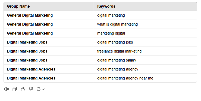The height and width of the screenshot is (101, 201).
Task: Give a thumbs up to the response
Action: [23, 89]
